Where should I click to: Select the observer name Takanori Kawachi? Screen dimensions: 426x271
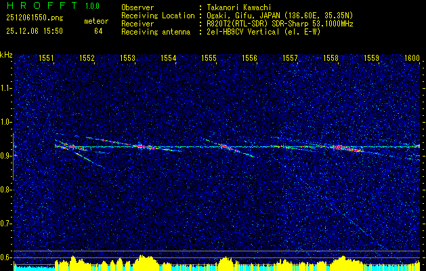[x=239, y=7]
